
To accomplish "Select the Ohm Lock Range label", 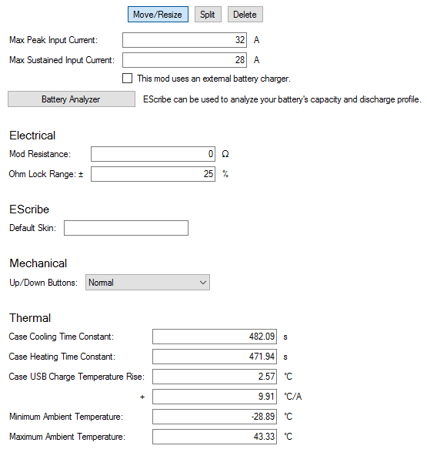I will pyautogui.click(x=46, y=174).
